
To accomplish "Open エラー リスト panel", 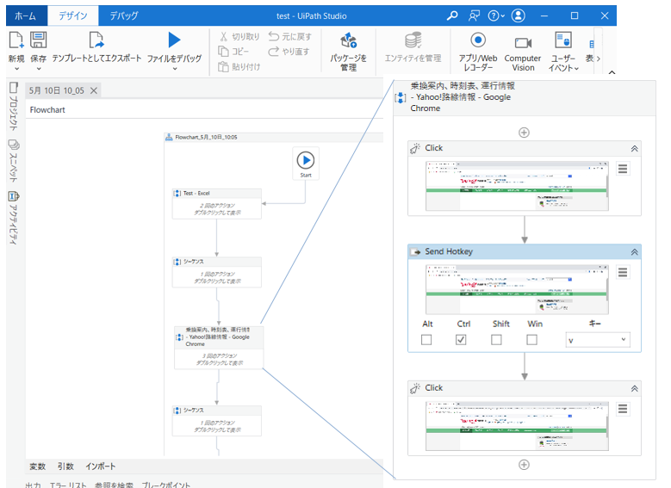I will 68,485.
